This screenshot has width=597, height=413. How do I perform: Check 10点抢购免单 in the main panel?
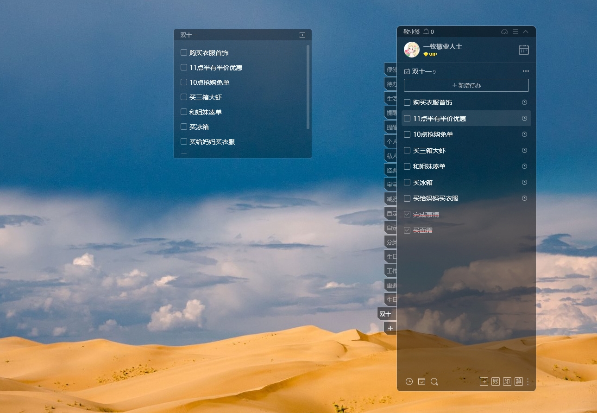tap(407, 134)
